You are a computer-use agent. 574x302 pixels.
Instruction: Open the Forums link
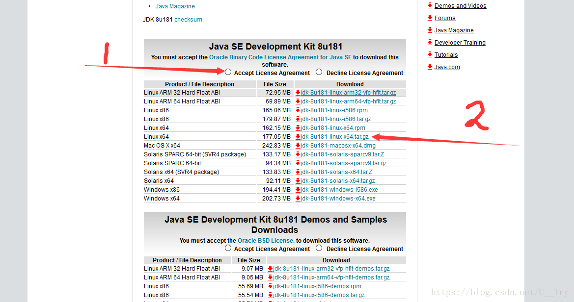[x=445, y=18]
